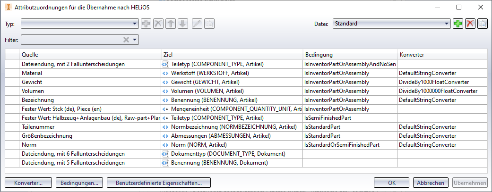The image size is (492, 192).
Task: Click the grey X delete icon next to Typ
Action: [158, 24]
